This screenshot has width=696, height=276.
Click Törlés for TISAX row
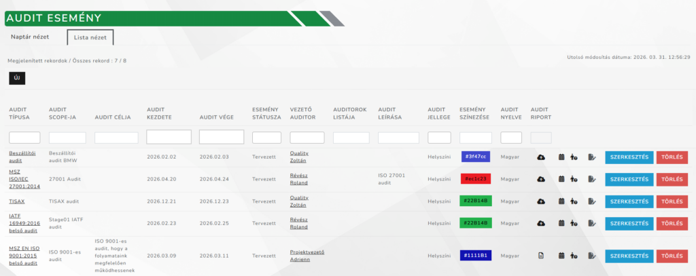(672, 201)
